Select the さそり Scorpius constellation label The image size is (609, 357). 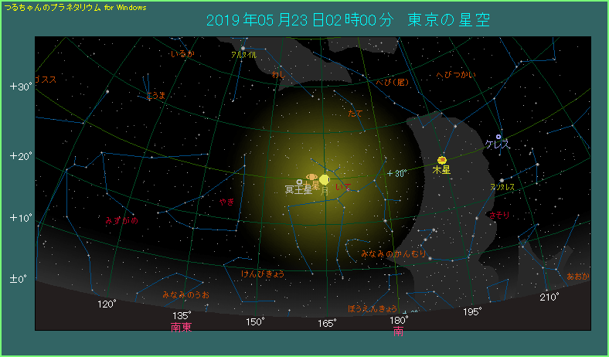(x=499, y=216)
